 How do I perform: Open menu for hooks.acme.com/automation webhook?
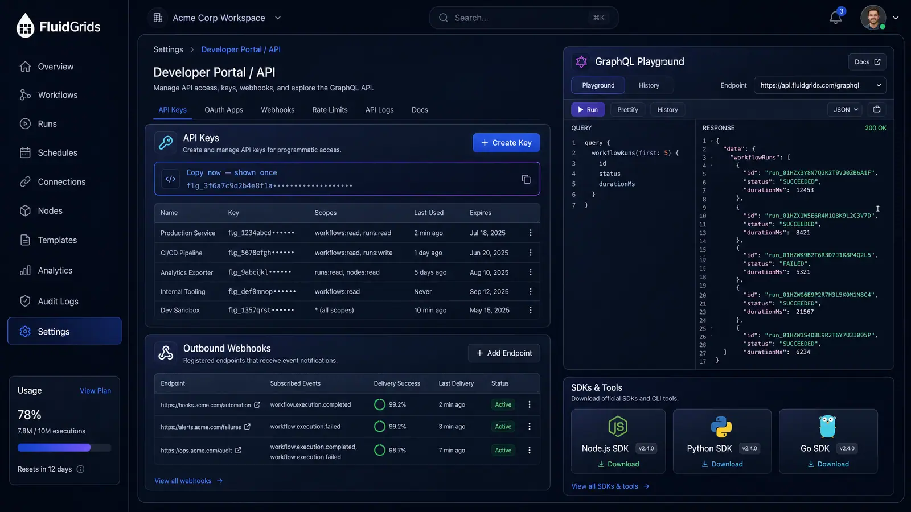pos(529,404)
